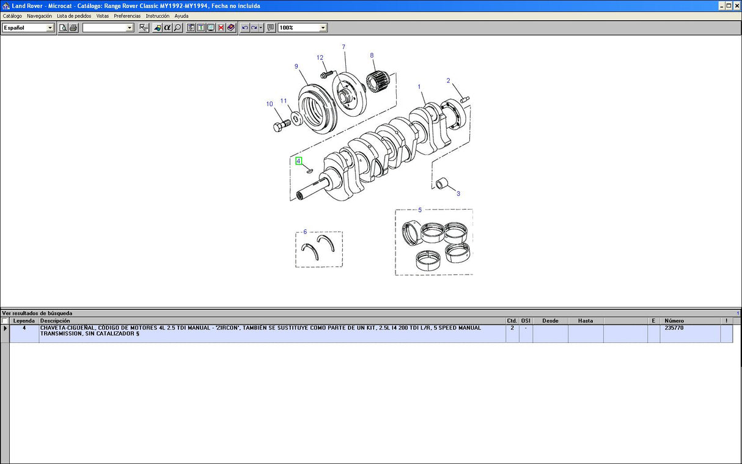Click the red X delete icon
Screen dimensions: 742x464
tap(220, 28)
